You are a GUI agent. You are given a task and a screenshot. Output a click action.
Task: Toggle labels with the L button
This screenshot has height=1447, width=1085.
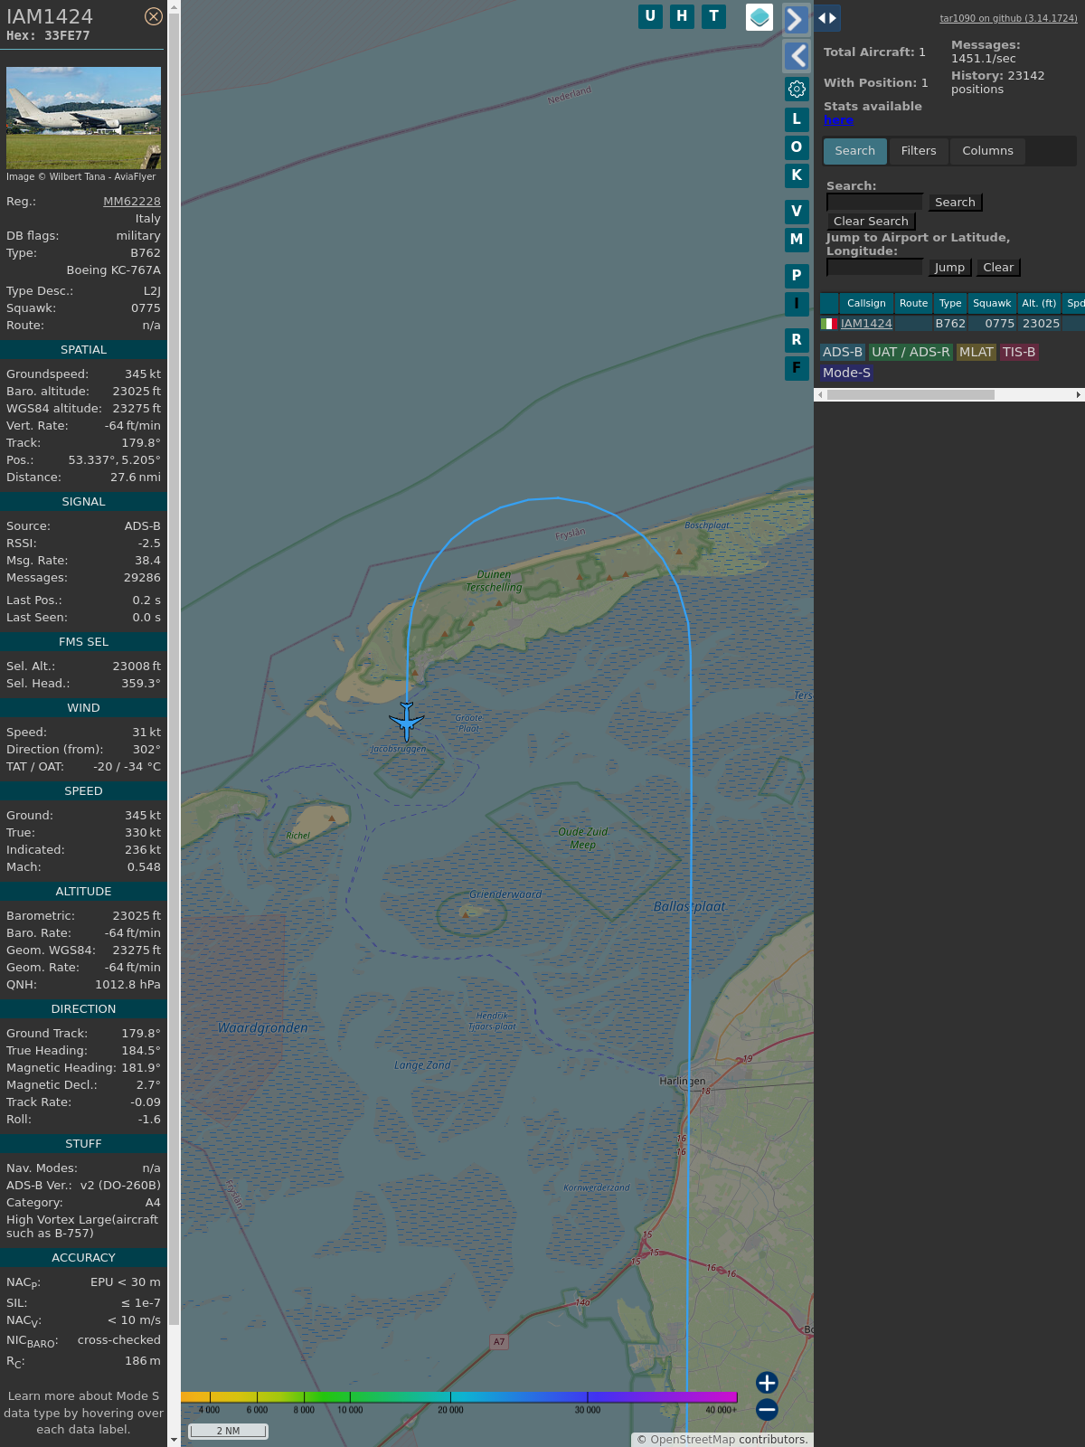point(797,119)
